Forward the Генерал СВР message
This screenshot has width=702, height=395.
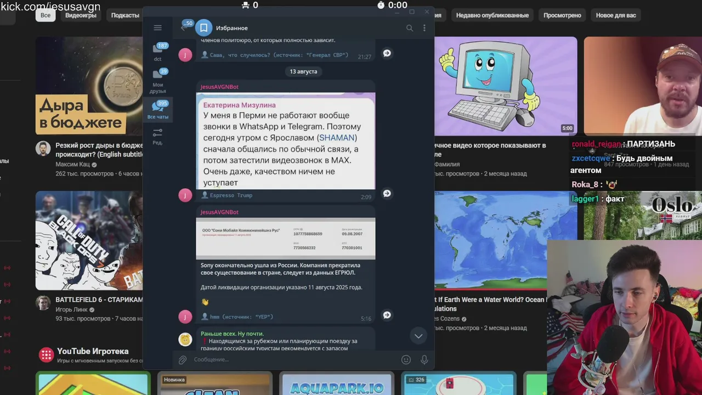pyautogui.click(x=387, y=53)
